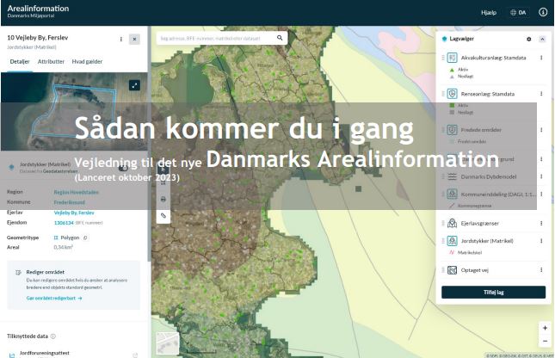Grab the Optaget vej layer drag handle
Image resolution: width=555 pixels, height=358 pixels.
coord(443,270)
